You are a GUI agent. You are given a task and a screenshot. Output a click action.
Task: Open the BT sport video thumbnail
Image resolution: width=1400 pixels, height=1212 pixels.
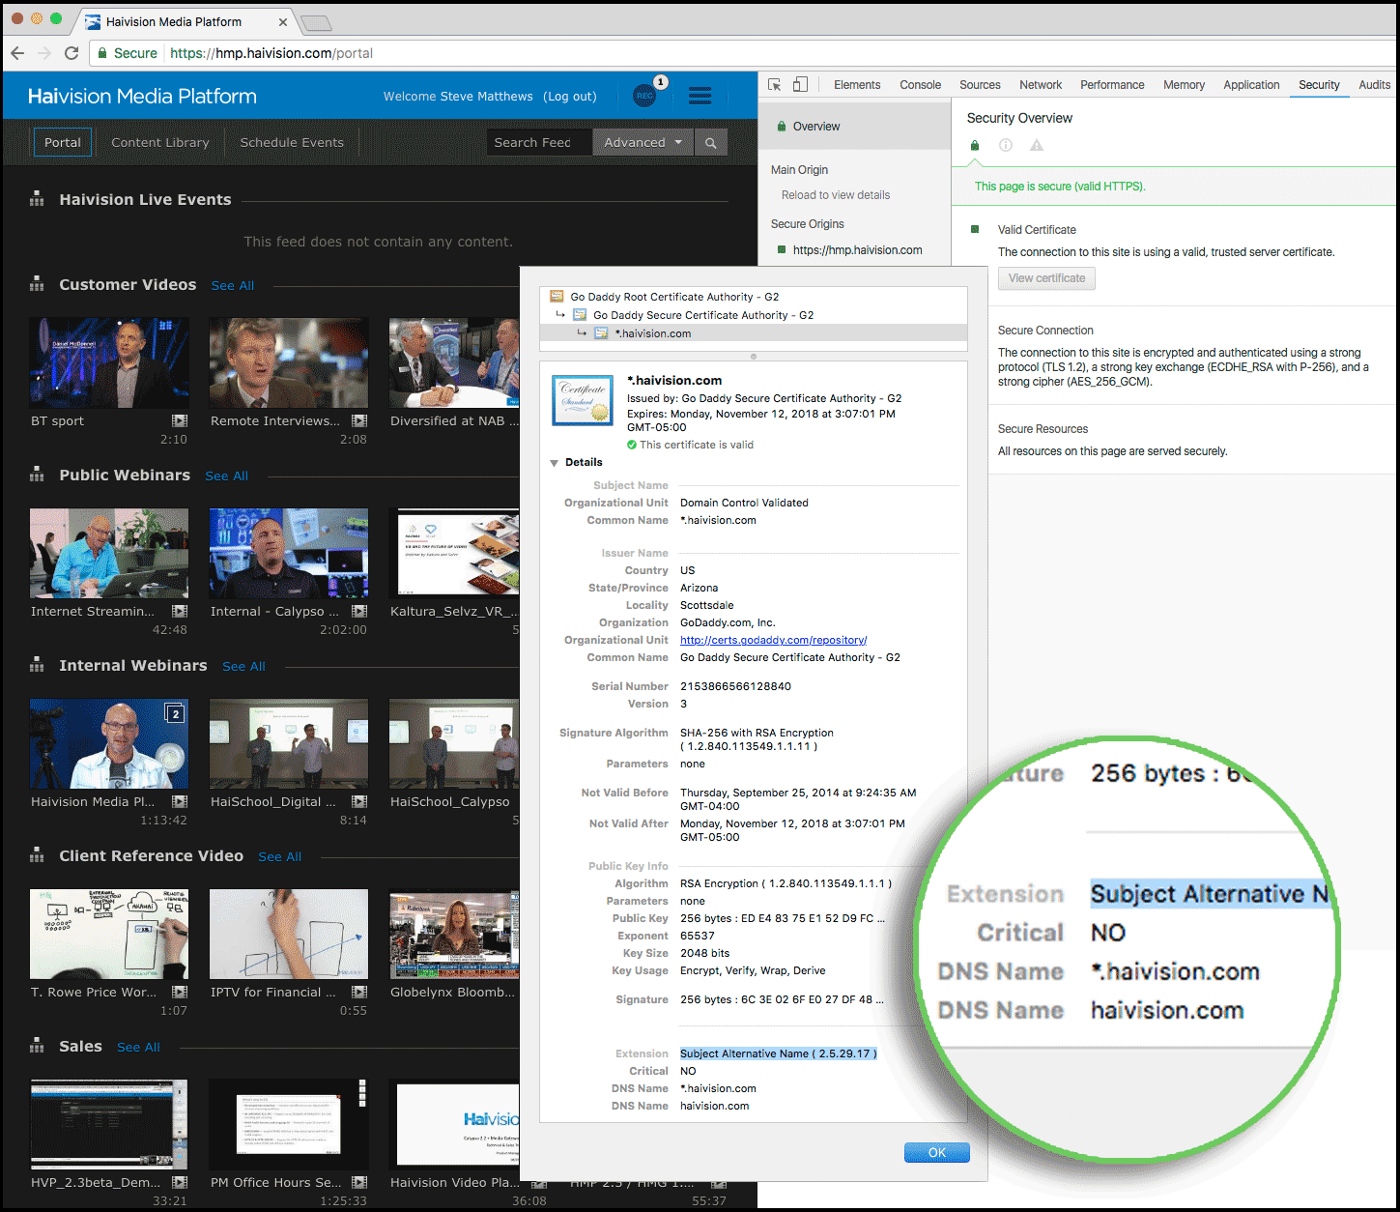click(x=109, y=363)
